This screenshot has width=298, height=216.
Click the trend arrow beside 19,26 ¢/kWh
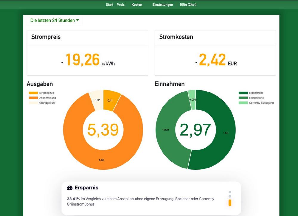click(x=62, y=62)
